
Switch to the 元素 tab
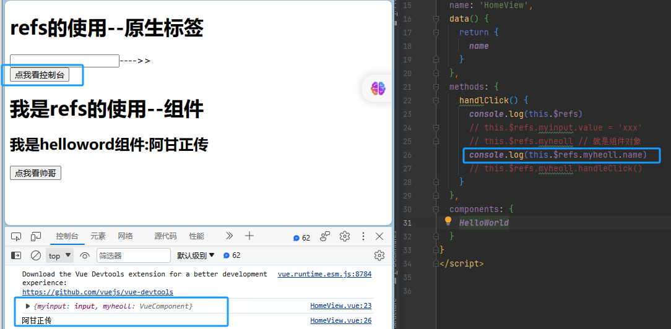(x=98, y=236)
